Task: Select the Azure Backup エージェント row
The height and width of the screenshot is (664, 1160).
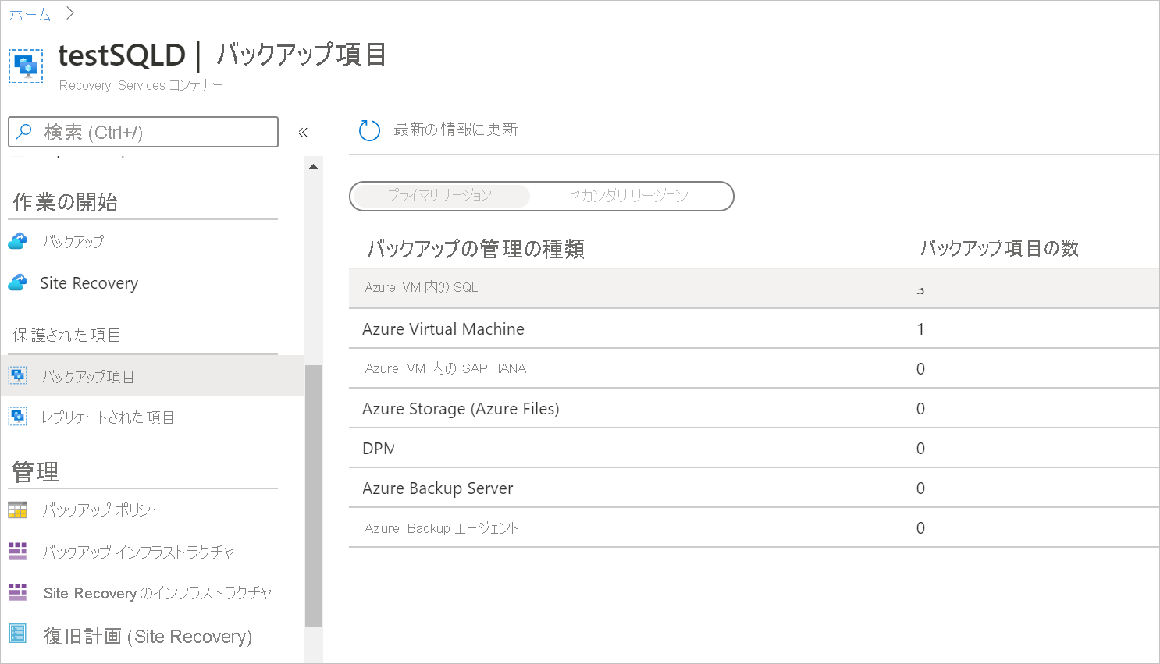Action: tap(754, 528)
